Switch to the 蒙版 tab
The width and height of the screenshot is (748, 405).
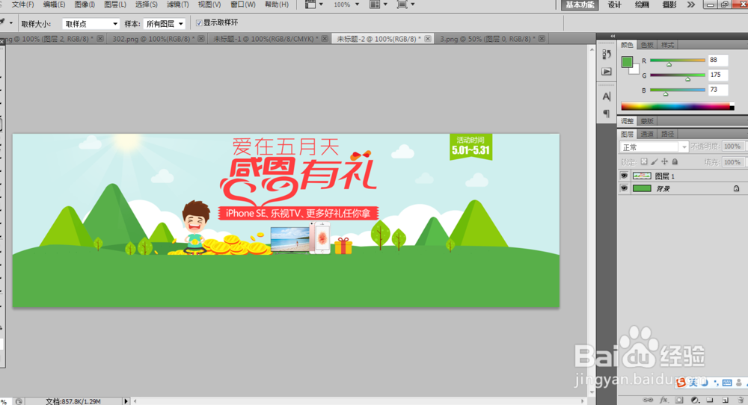[647, 121]
